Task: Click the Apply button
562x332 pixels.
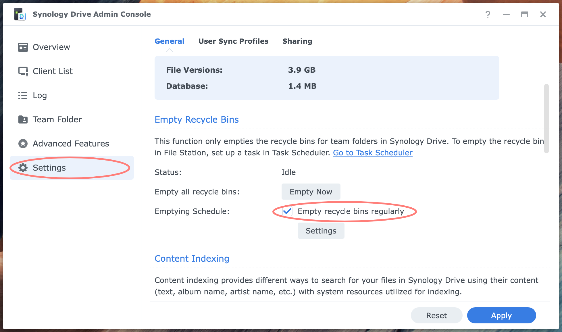Action: (x=501, y=315)
